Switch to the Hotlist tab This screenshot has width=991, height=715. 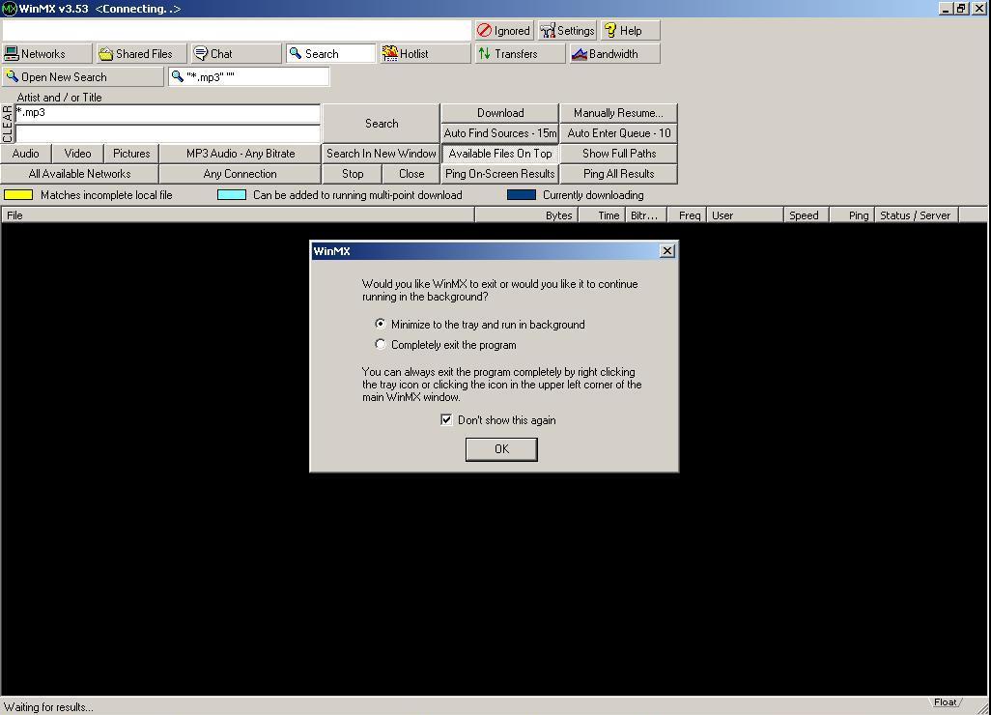coord(425,54)
